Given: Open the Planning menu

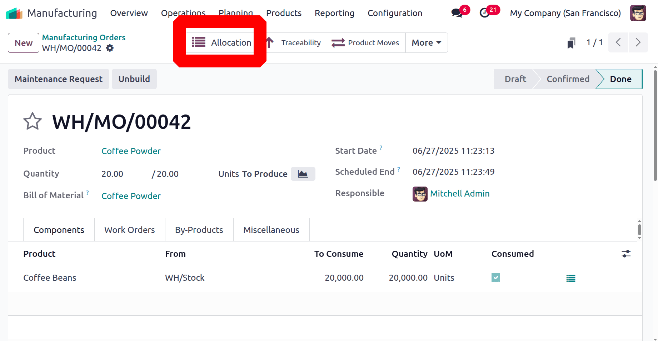Looking at the screenshot, I should click(236, 12).
